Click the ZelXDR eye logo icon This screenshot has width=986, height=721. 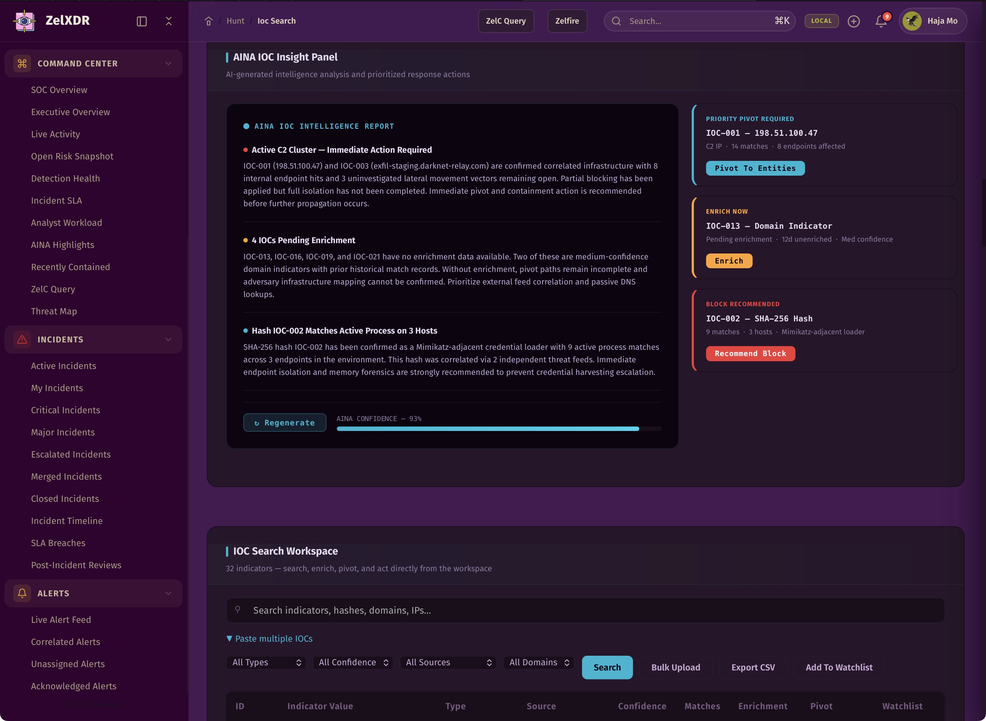tap(24, 21)
